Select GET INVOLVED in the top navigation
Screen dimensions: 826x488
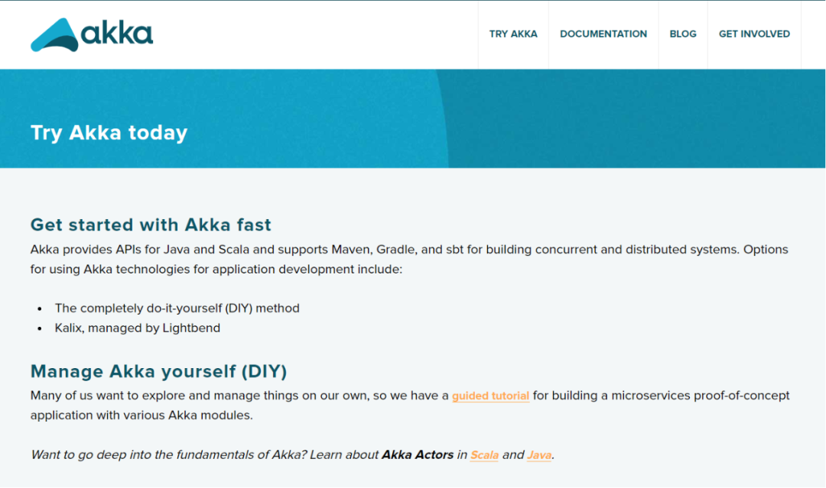[x=754, y=34]
